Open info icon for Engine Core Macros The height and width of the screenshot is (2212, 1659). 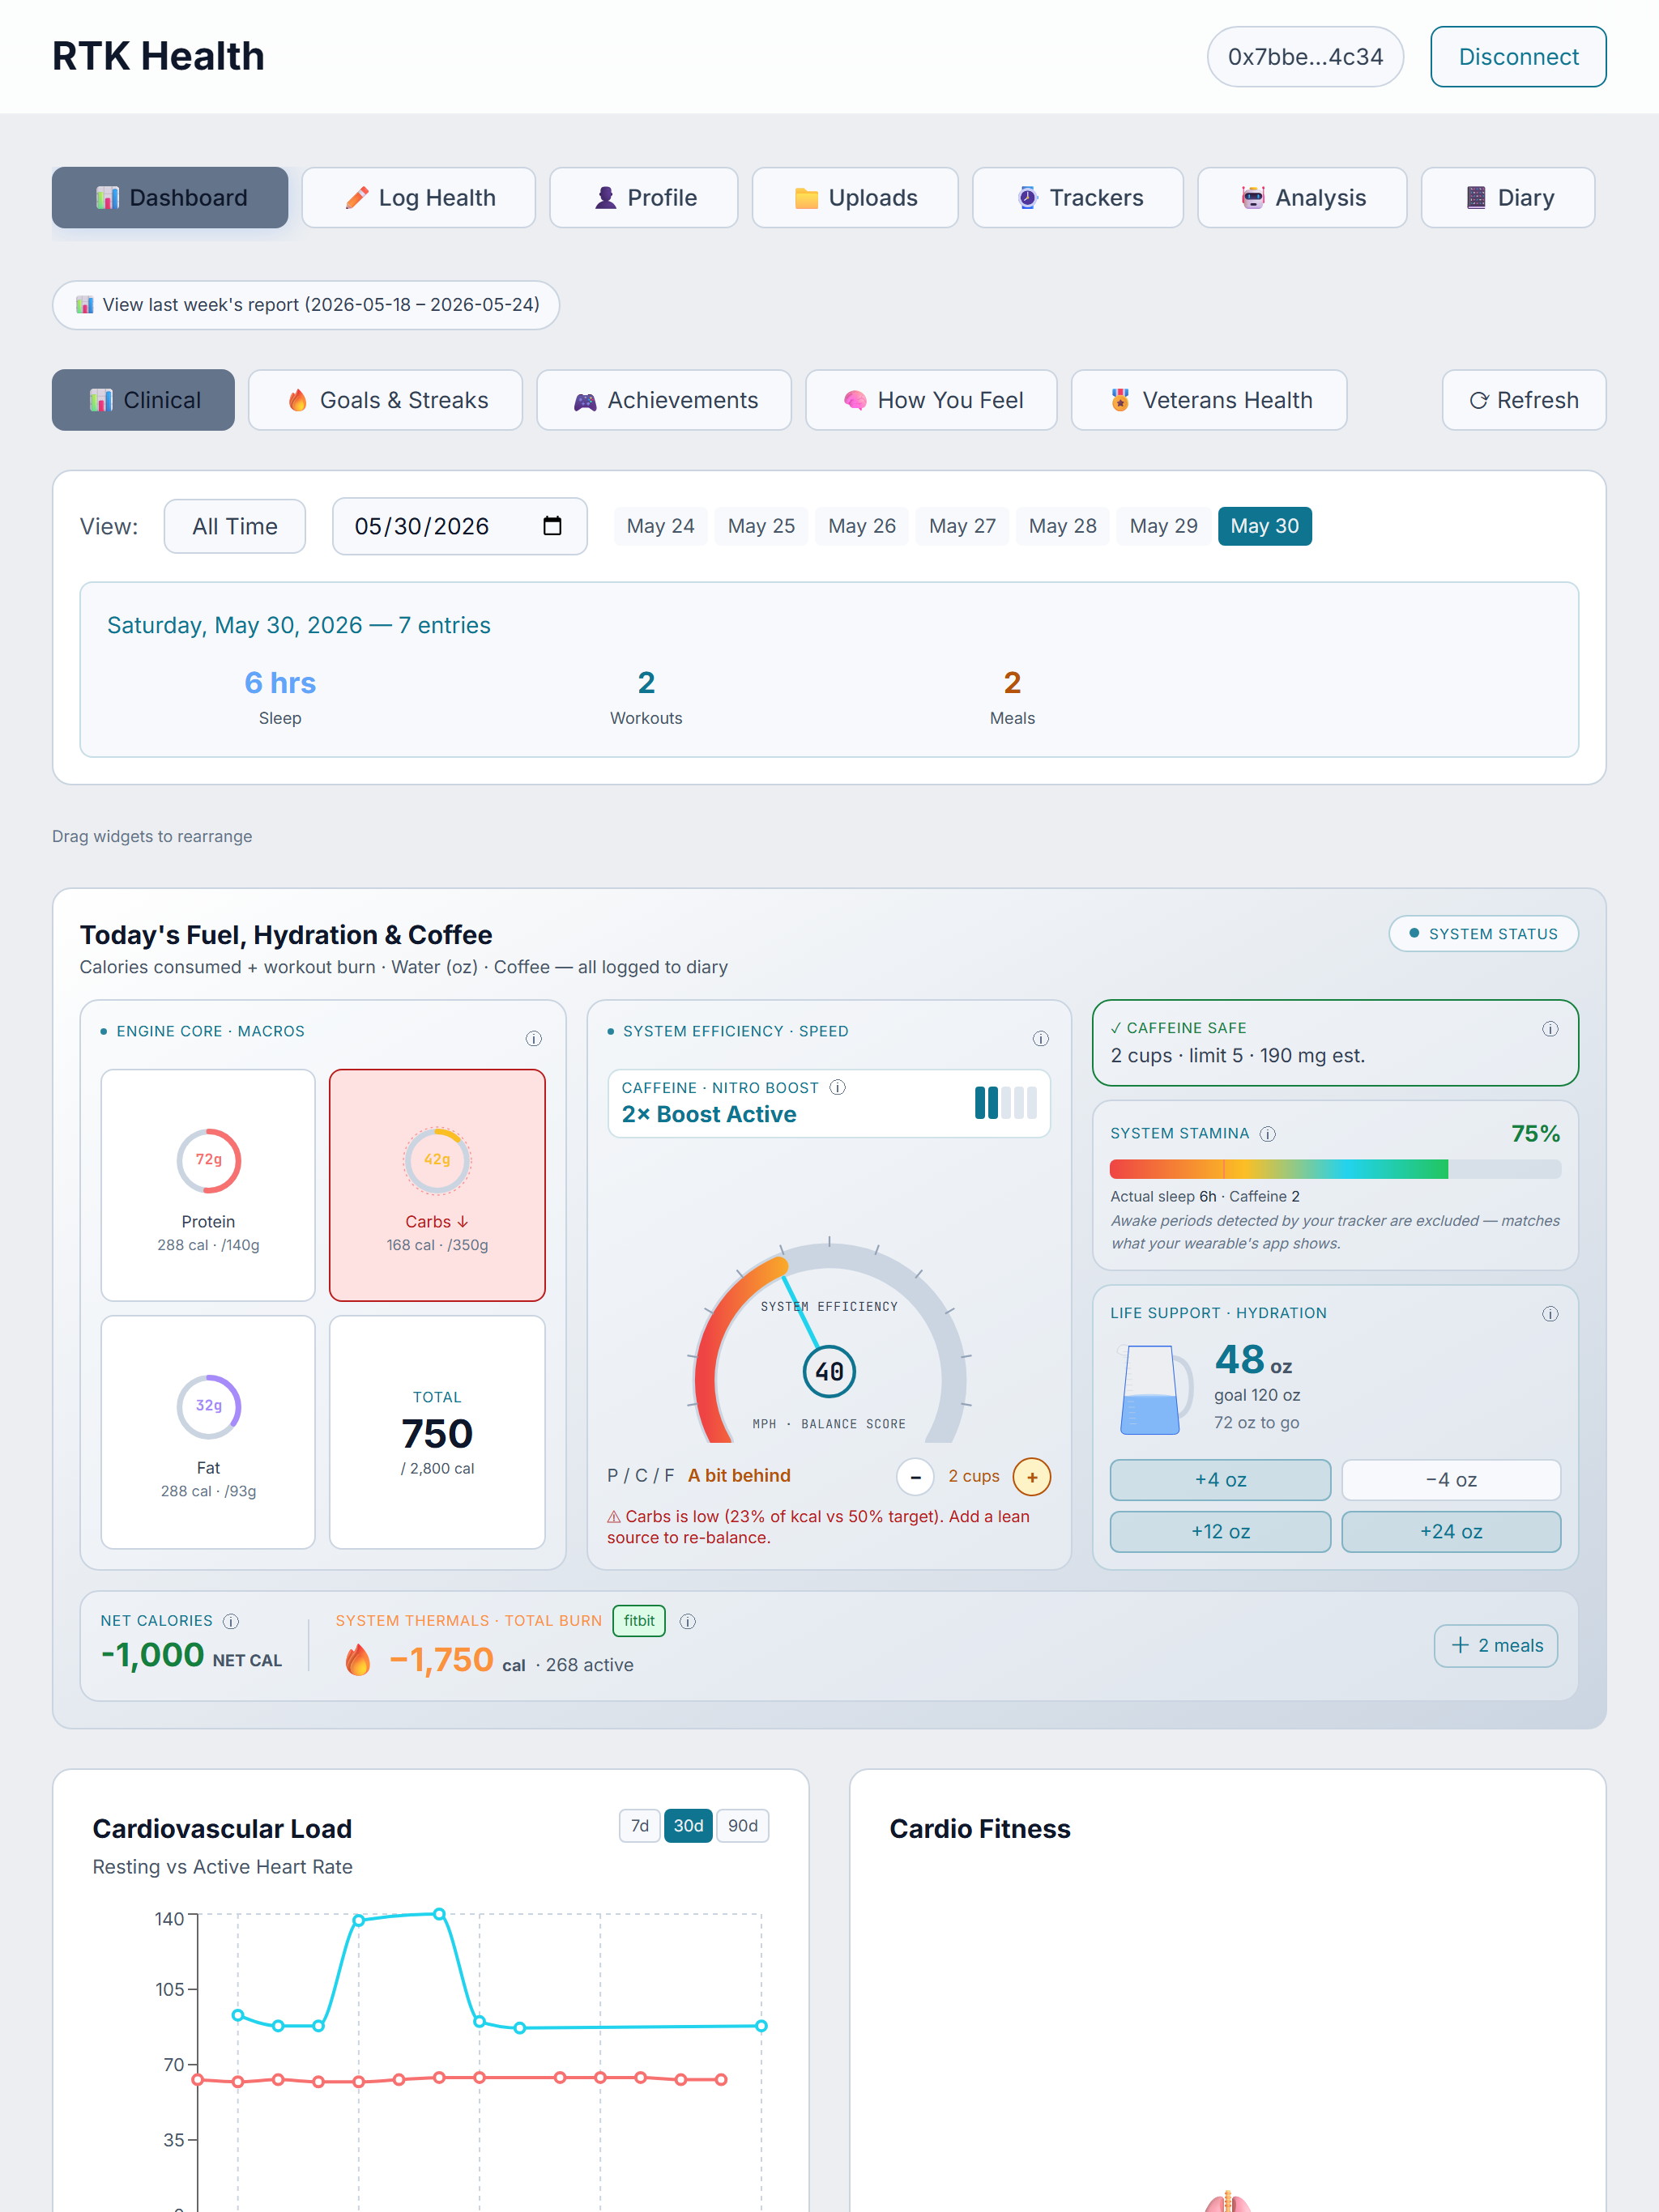click(x=533, y=1038)
